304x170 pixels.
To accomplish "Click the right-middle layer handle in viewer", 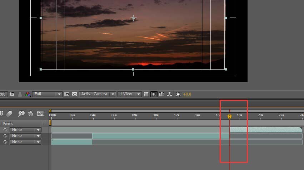I will click(226, 18).
